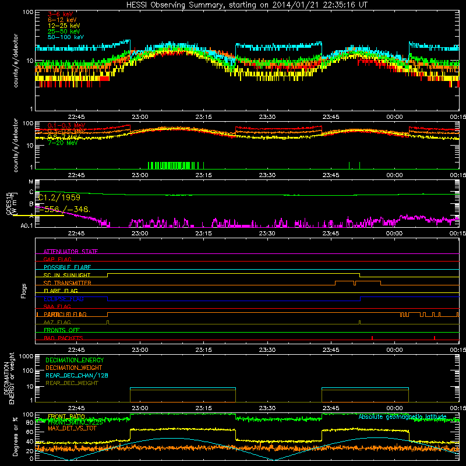Click the M class tick label on GOES axis
The width and height of the screenshot is (466, 466).
click(x=31, y=182)
